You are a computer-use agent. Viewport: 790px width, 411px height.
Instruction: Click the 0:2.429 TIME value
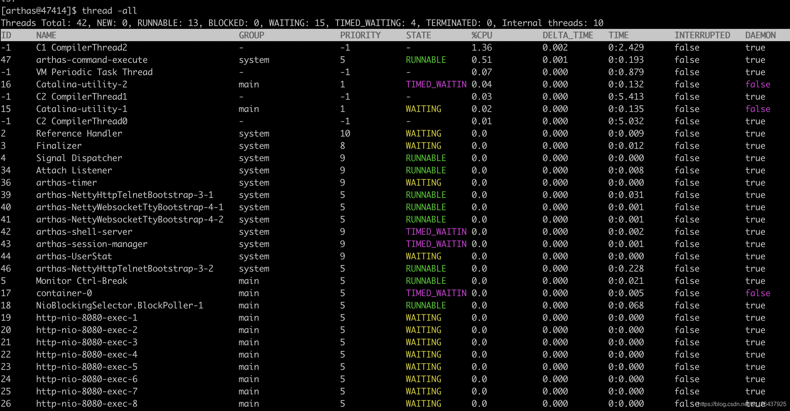tap(626, 48)
